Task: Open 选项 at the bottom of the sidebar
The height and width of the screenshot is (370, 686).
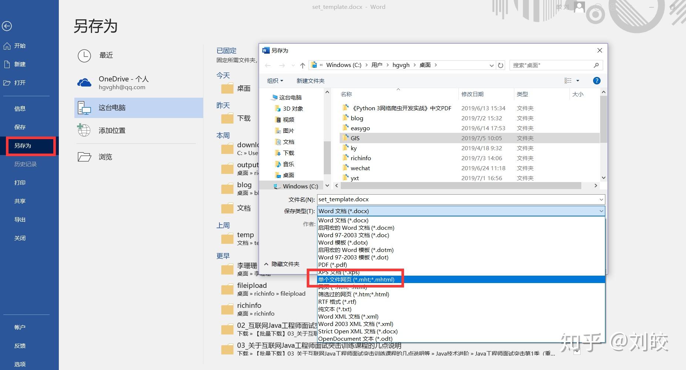Action: (x=20, y=364)
